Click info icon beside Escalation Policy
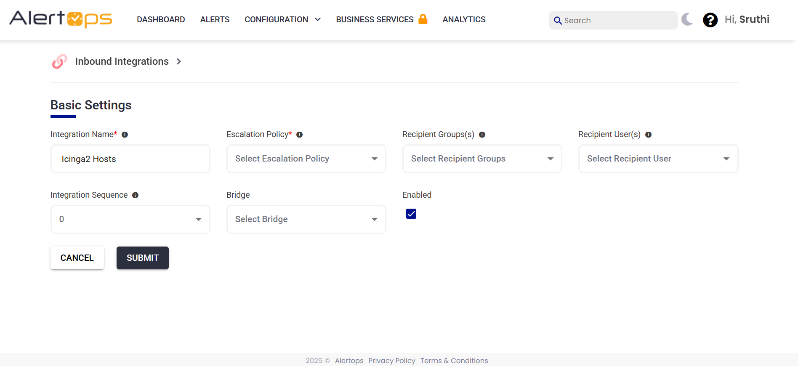 pyautogui.click(x=299, y=135)
